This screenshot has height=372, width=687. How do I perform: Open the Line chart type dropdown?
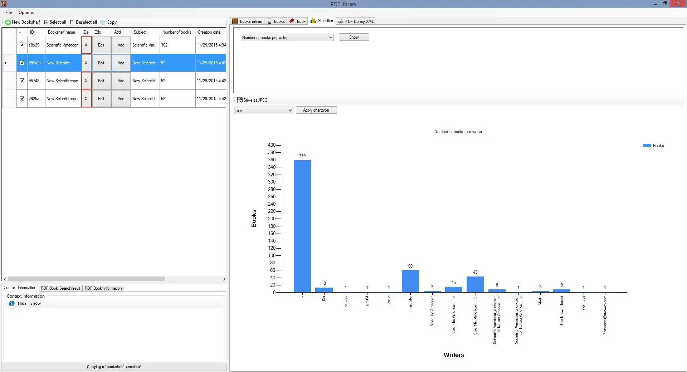tap(264, 111)
